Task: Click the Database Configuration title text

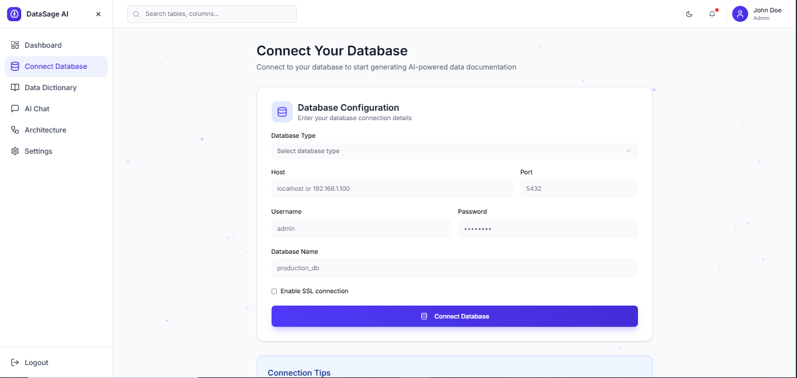Action: (x=349, y=108)
